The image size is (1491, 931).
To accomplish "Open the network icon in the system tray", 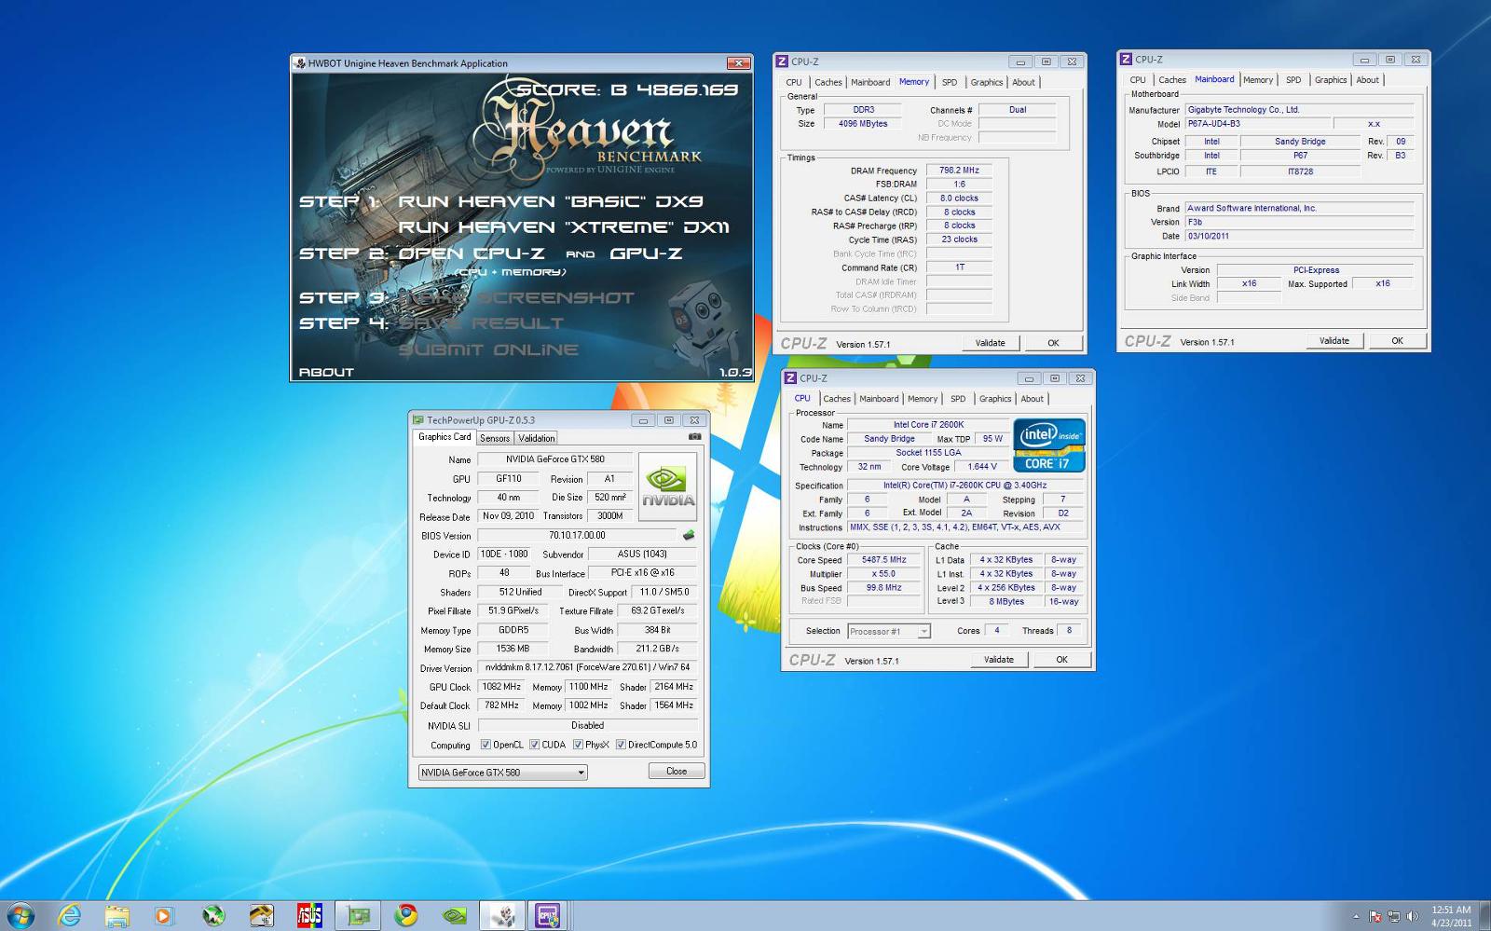I will (x=1394, y=916).
